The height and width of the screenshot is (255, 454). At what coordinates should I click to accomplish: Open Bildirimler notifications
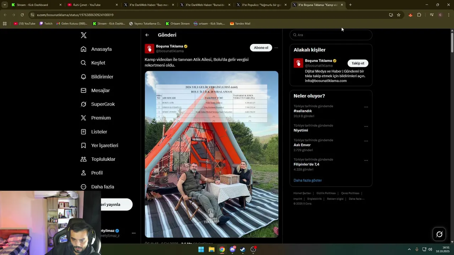(97, 76)
